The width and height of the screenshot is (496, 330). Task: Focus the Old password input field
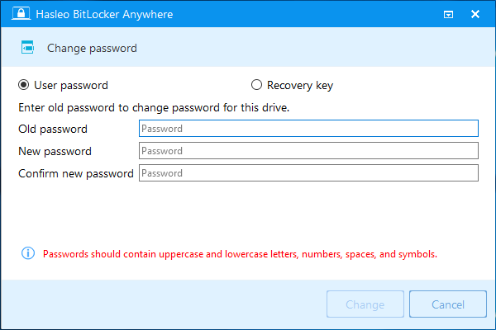click(x=308, y=129)
